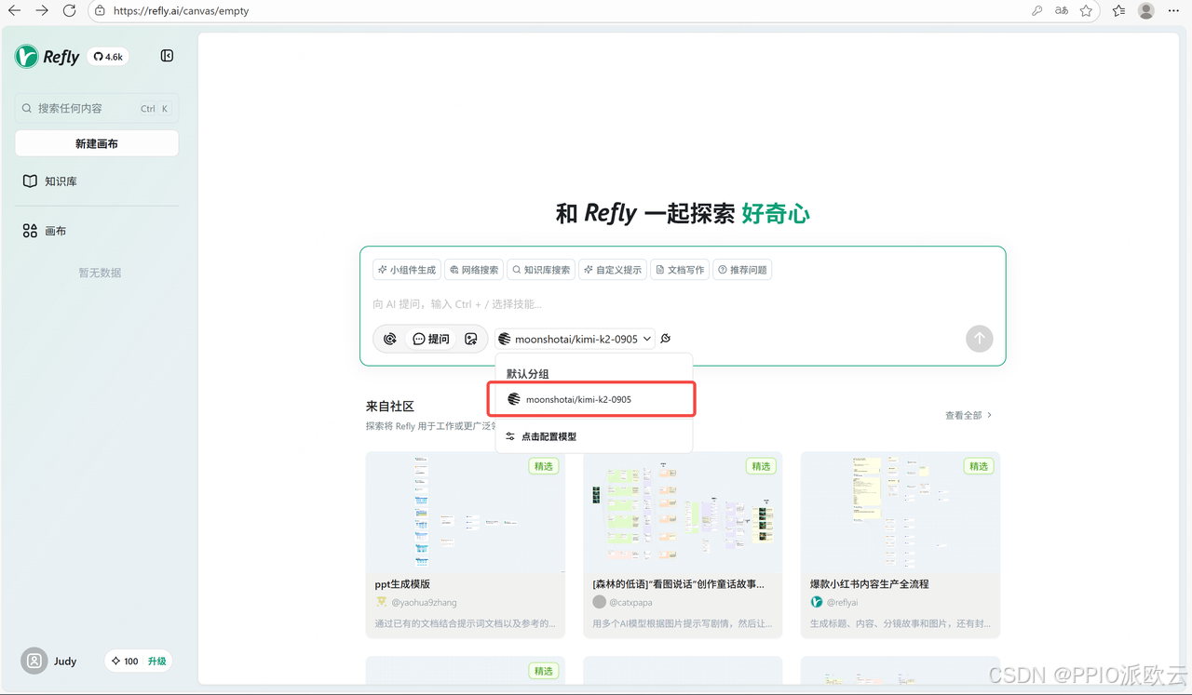This screenshot has height=695, width=1192.
Task: Click the favorite star icon in address bar
Action: point(1086,11)
